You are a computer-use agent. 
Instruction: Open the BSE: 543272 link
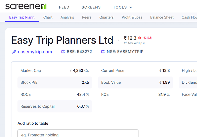pos(79,52)
